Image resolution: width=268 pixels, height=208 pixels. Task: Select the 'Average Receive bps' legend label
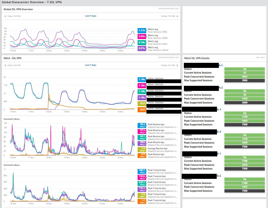point(158,148)
